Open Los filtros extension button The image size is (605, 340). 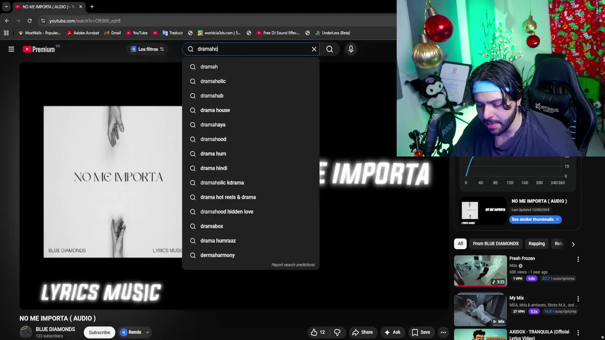pos(147,49)
